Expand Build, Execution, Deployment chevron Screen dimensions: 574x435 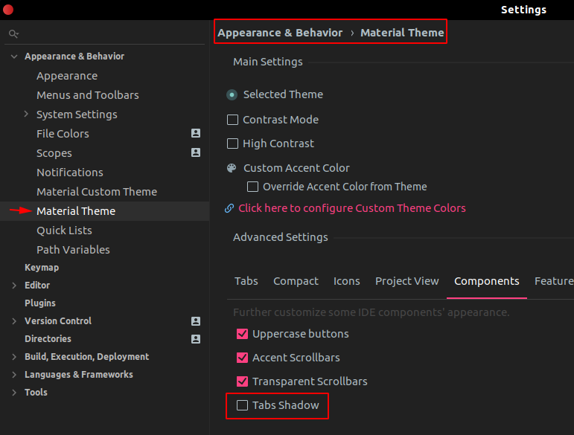[14, 357]
